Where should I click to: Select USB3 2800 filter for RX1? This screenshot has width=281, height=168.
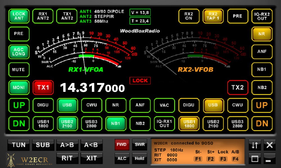[x=91, y=123]
